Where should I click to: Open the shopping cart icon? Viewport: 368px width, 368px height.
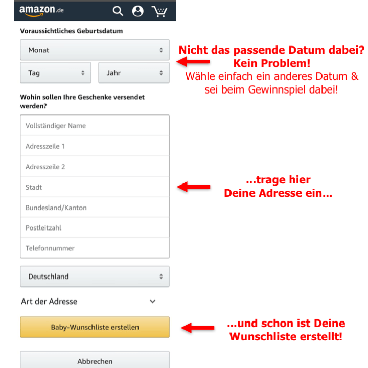(x=159, y=11)
